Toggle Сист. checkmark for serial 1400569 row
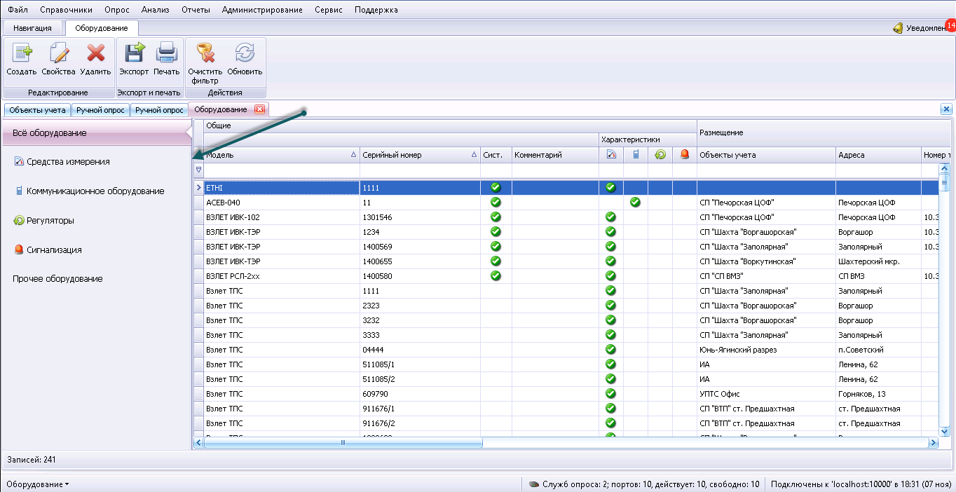Screen dimensions: 956x492 click(x=496, y=246)
